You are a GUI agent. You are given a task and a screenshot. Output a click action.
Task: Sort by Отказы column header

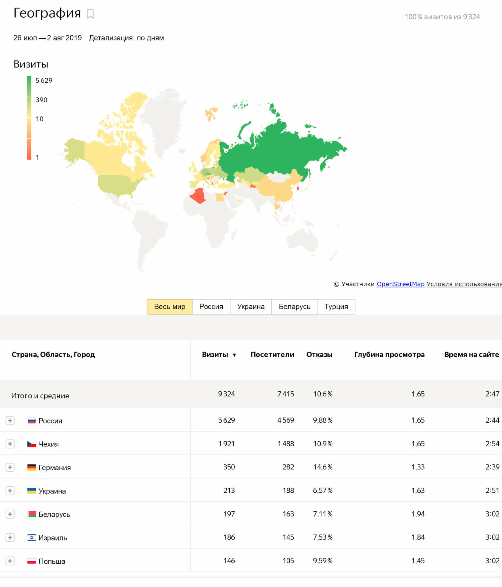click(319, 354)
